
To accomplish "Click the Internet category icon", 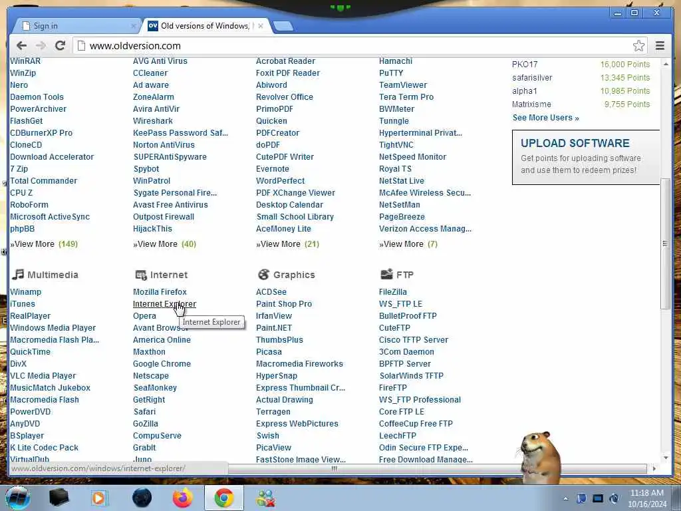I will (141, 275).
